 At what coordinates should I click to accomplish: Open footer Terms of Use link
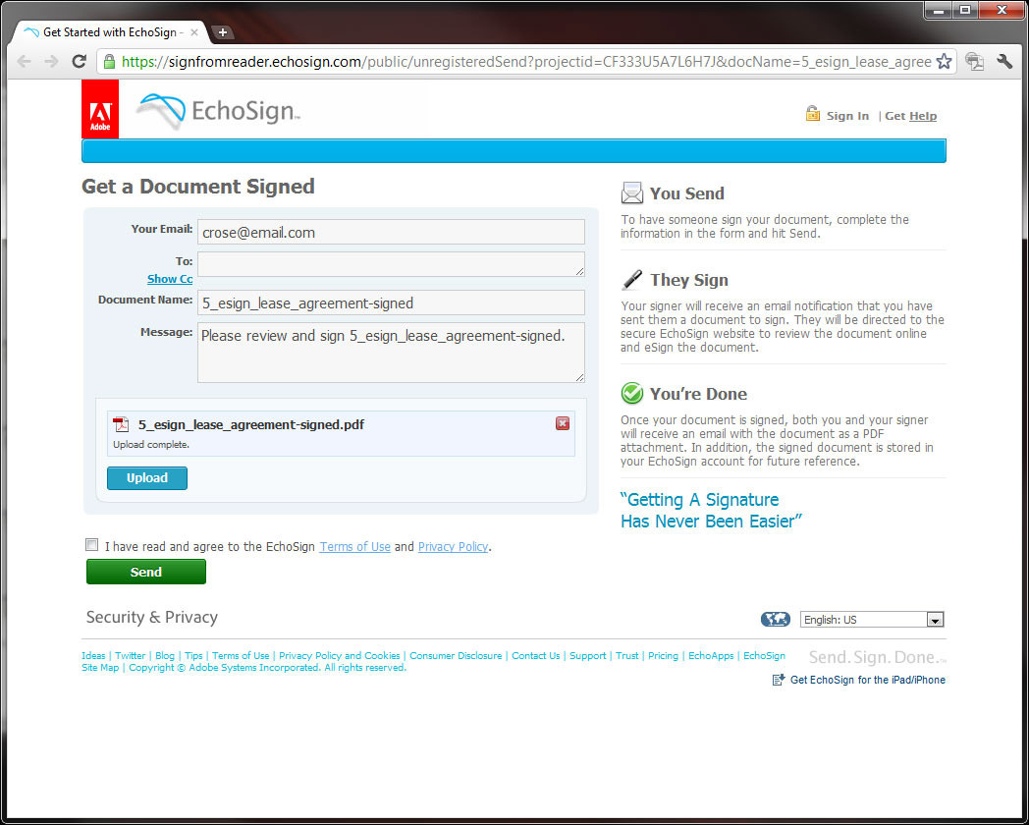click(x=241, y=656)
